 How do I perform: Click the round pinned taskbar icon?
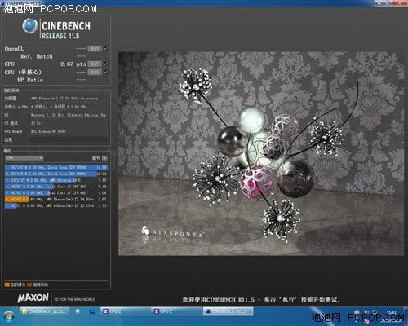pos(78,311)
